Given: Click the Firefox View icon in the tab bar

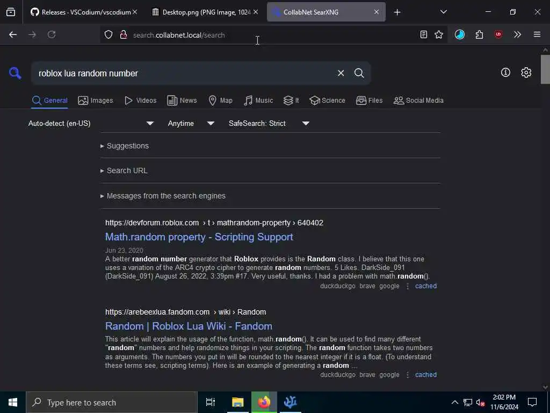Looking at the screenshot, I should pos(11,12).
